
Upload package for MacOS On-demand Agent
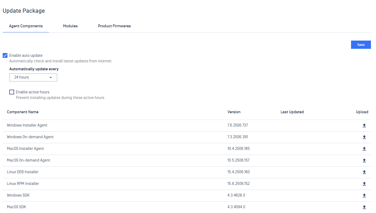tap(364, 160)
